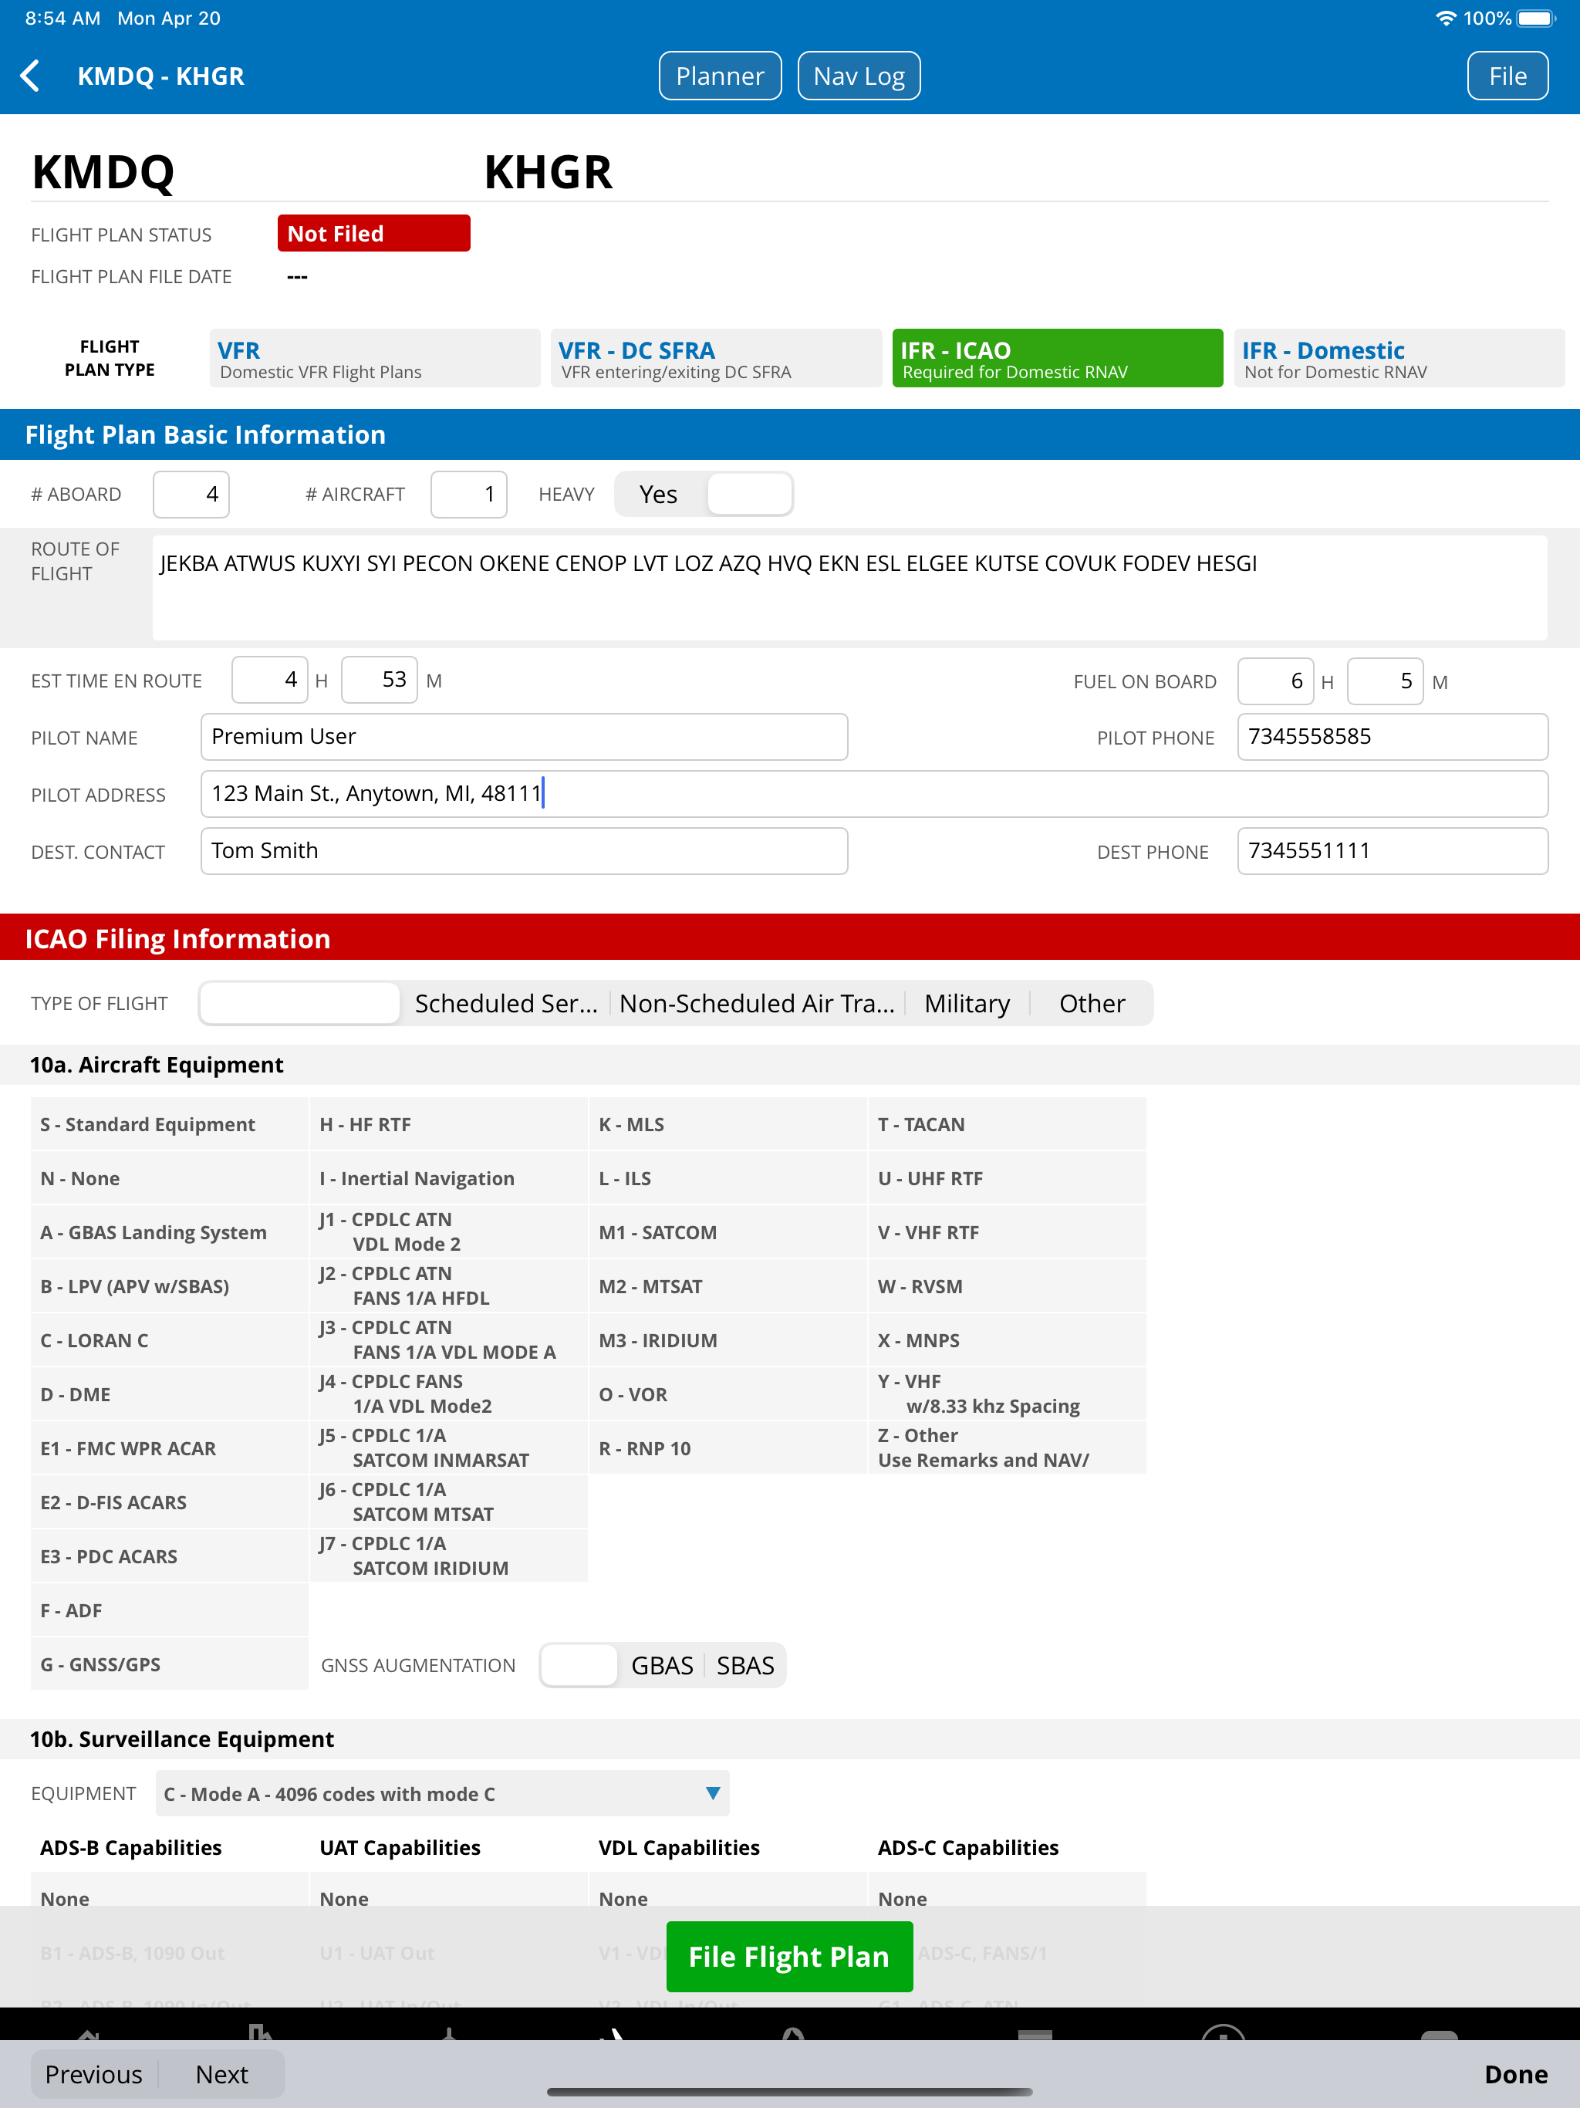Tap the # Aboard field
This screenshot has height=2108, width=1580.
click(191, 494)
